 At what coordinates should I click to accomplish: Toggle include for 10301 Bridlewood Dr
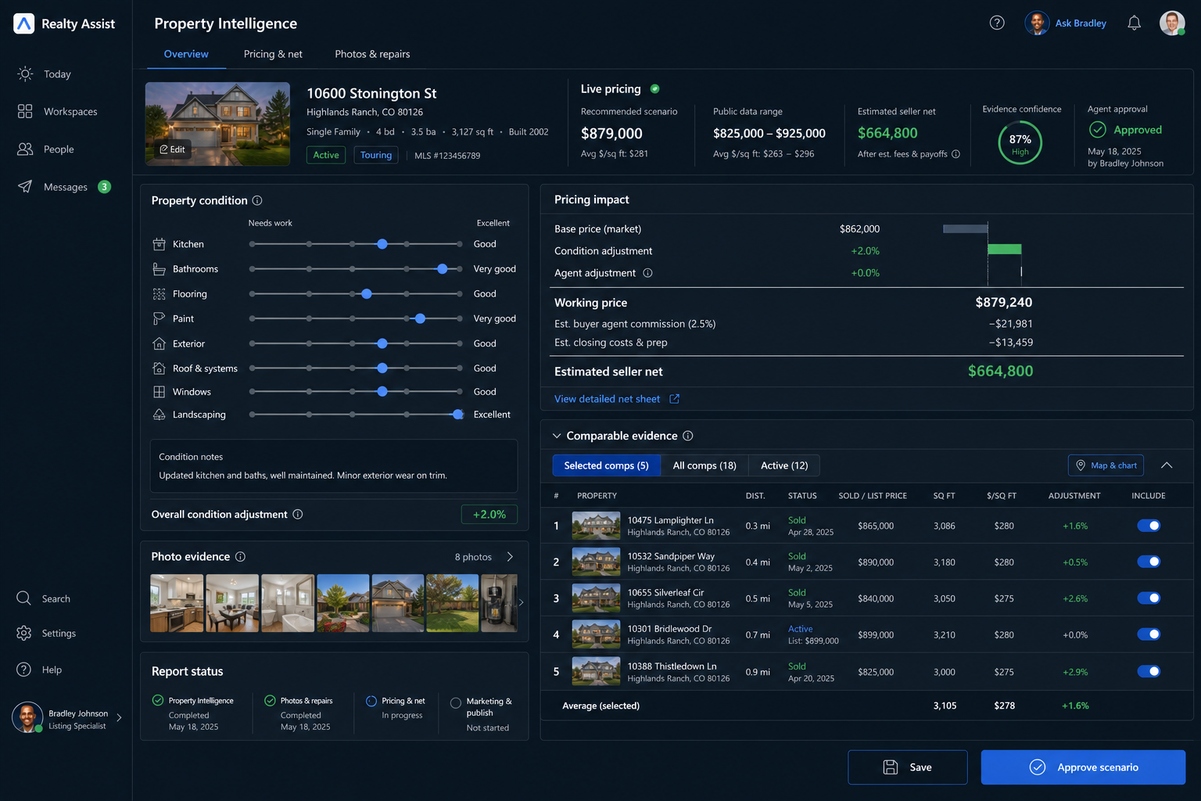1149,634
